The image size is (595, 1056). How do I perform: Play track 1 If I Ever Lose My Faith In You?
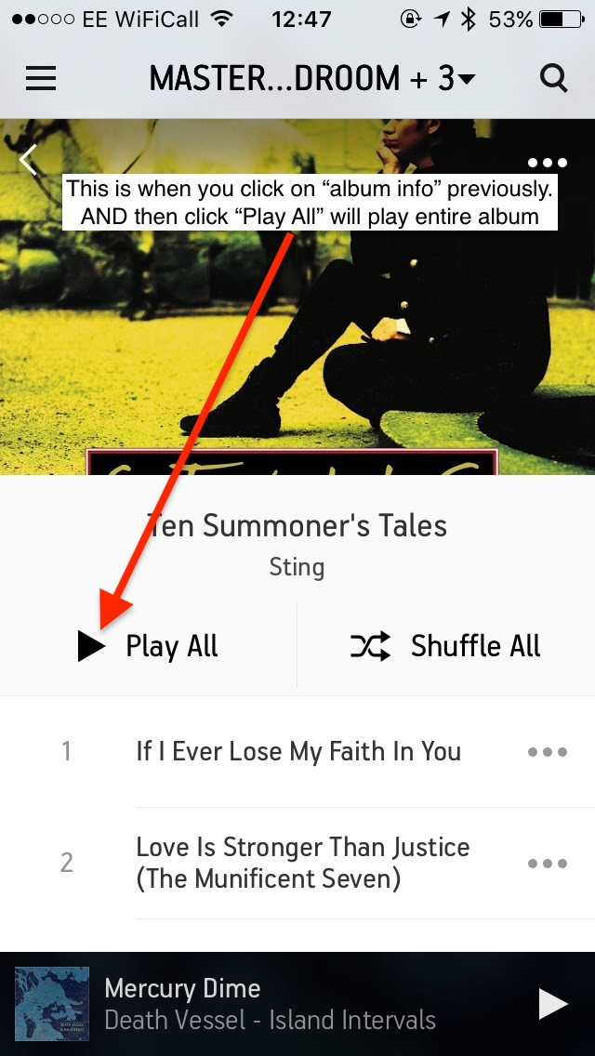pos(297,752)
